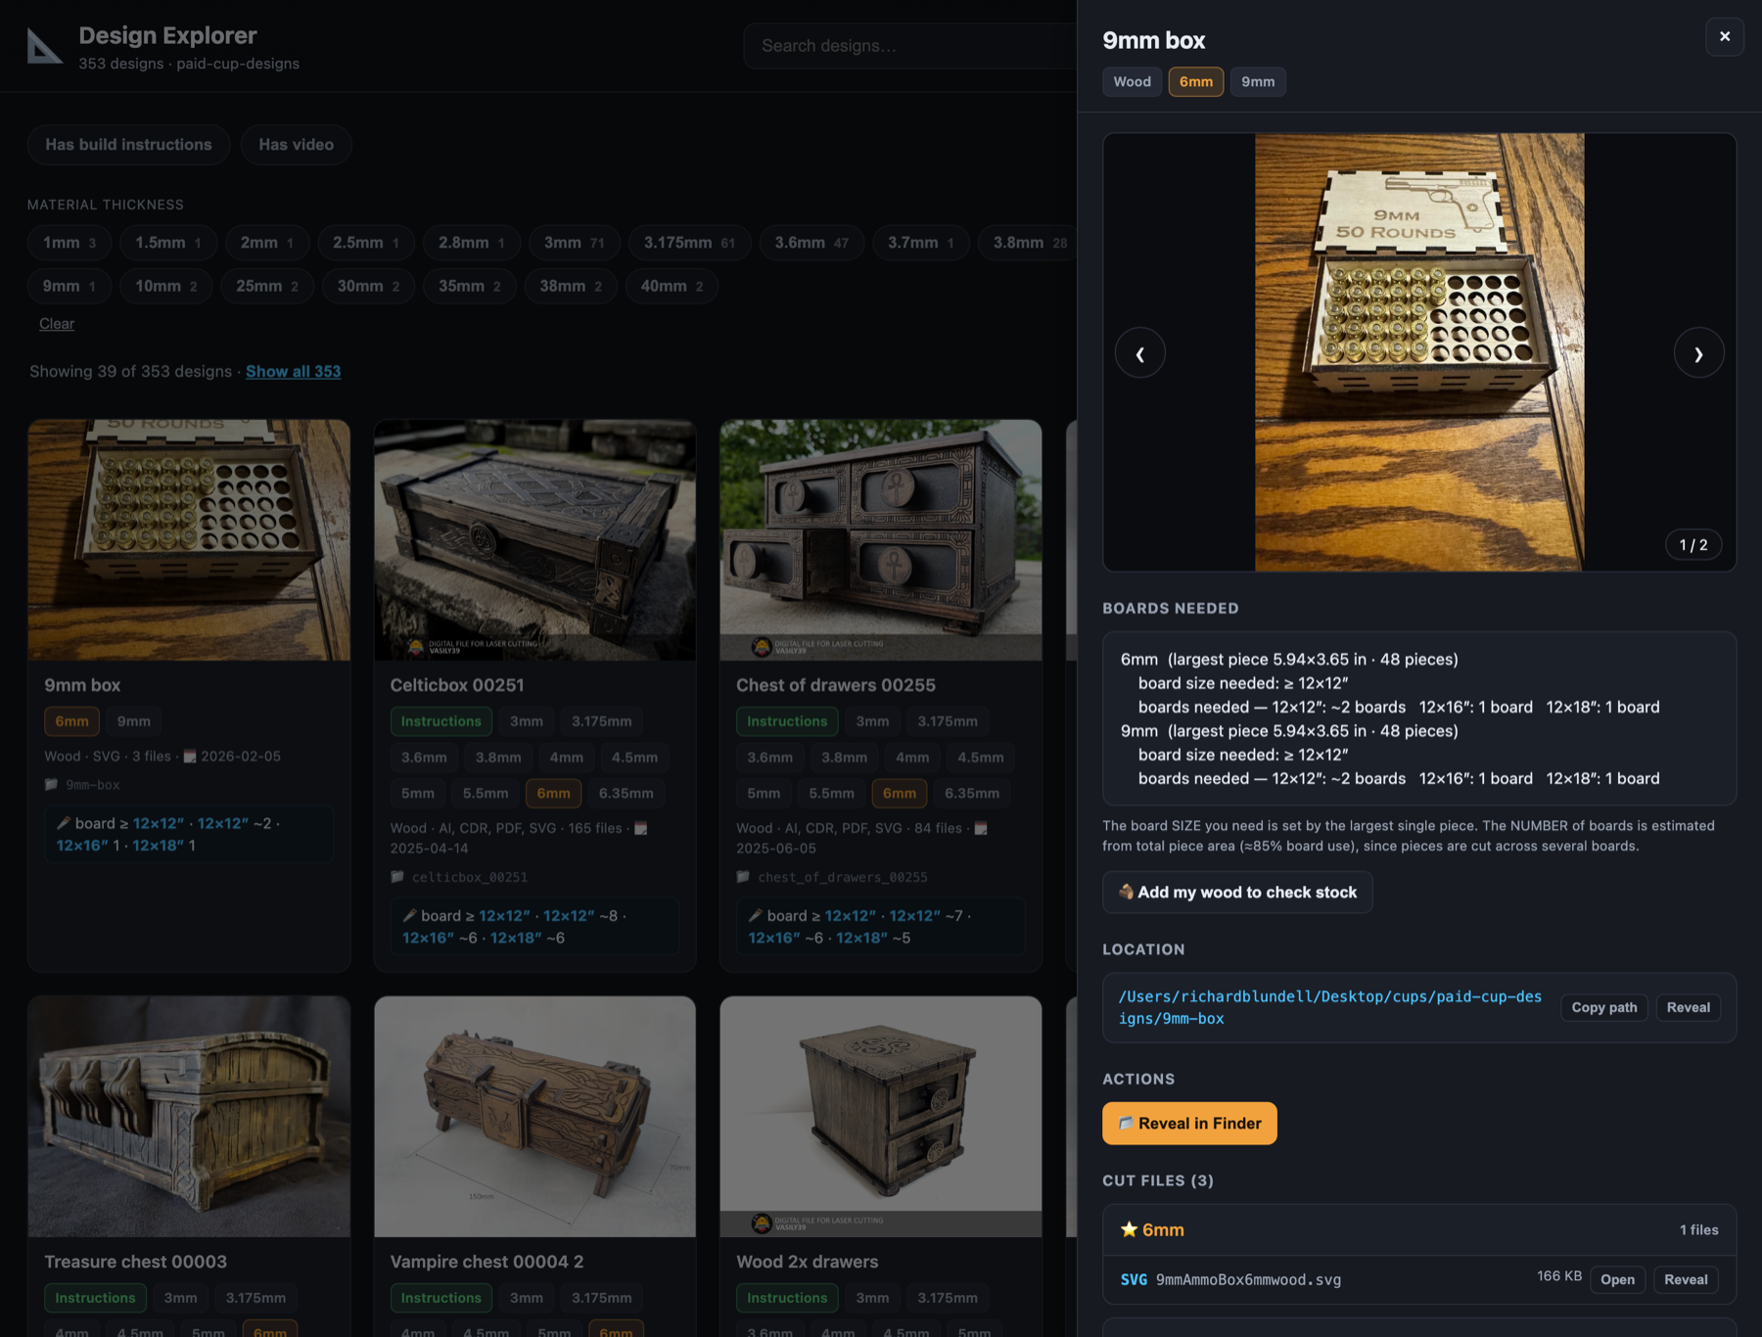Click Add my wood to check stock
The image size is (1762, 1337).
(1237, 892)
